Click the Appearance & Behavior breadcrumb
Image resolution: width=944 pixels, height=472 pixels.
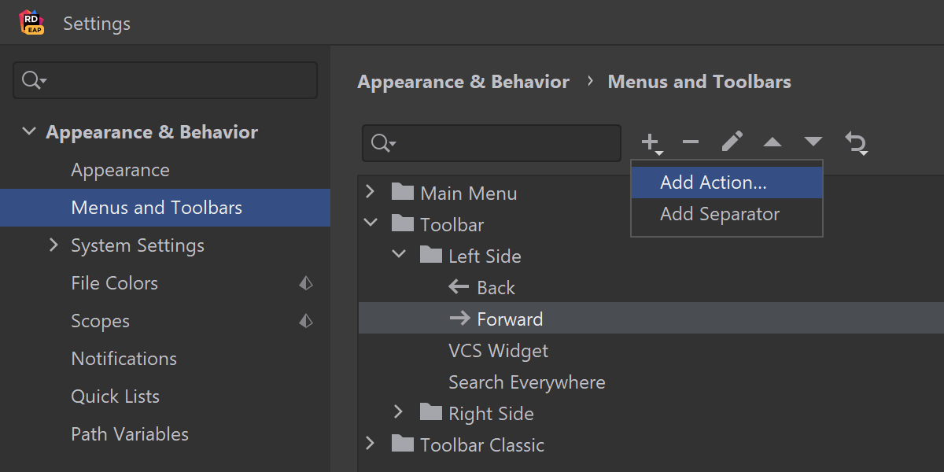pyautogui.click(x=463, y=82)
